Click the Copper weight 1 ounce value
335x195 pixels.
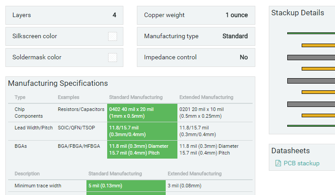(x=236, y=15)
